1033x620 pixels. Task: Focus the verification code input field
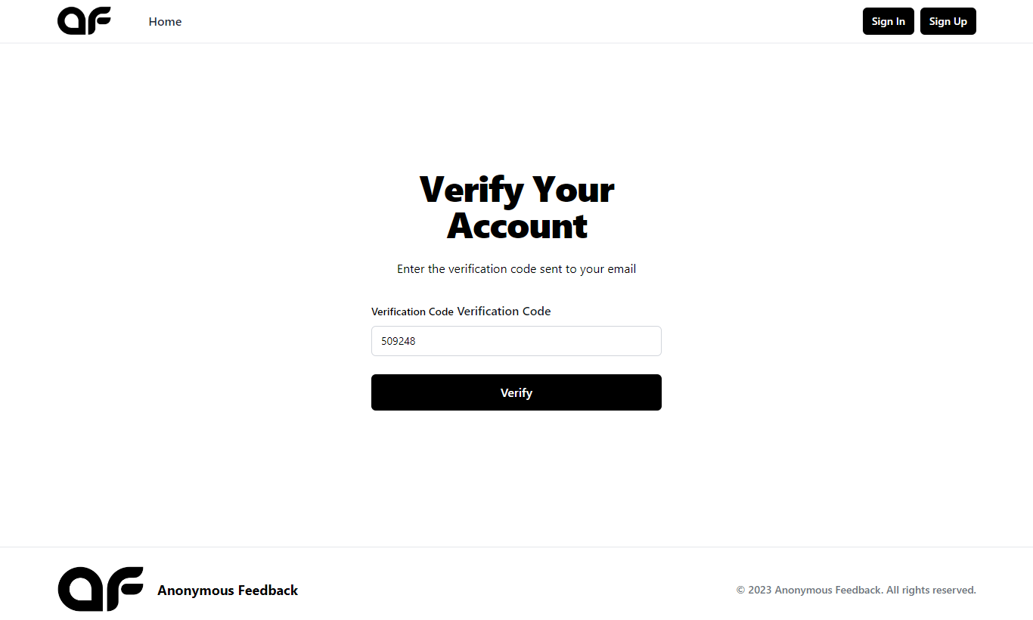[516, 341]
